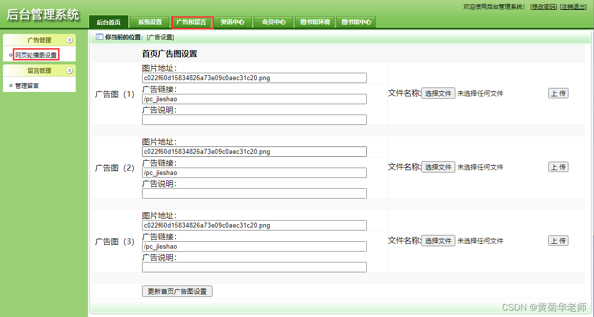Focus 广告说明 field for 广告图（1）

click(x=254, y=120)
